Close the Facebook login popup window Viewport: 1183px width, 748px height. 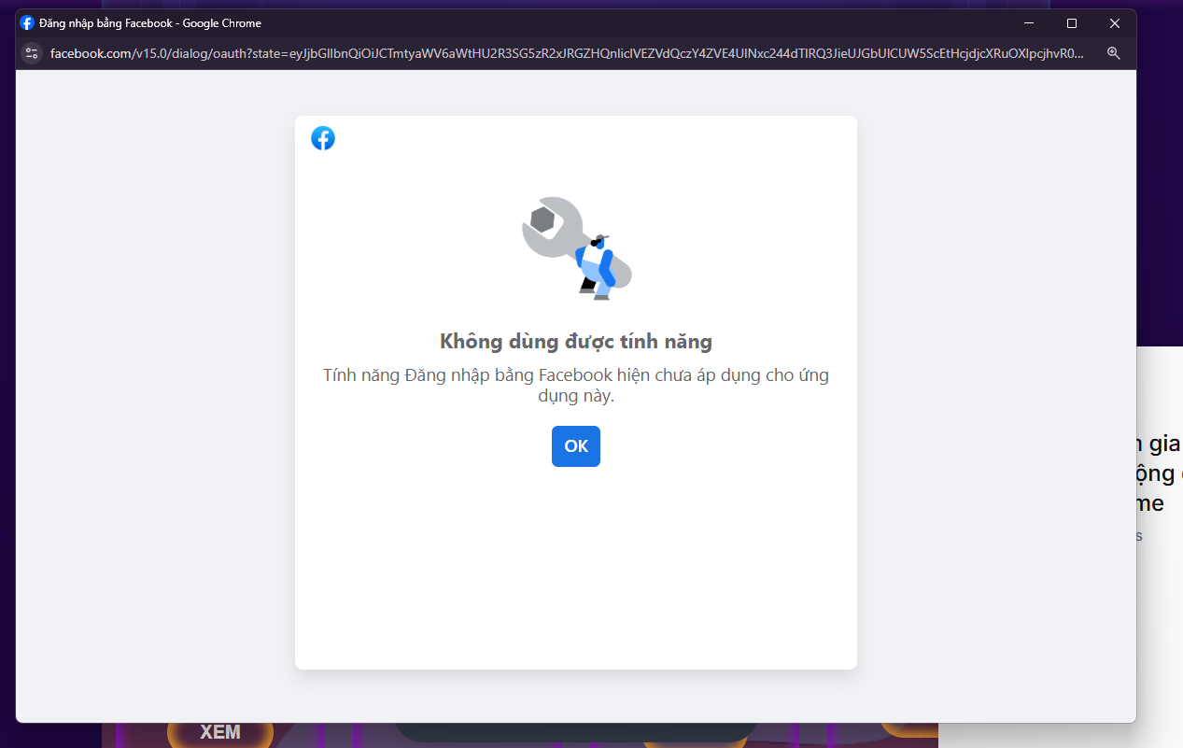(1115, 23)
